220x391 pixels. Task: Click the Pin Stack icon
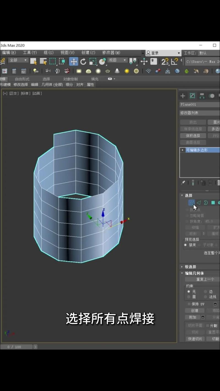(183, 183)
